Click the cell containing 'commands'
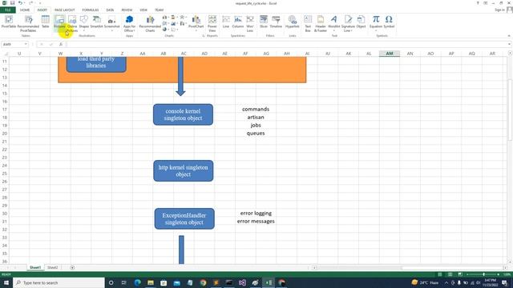The width and height of the screenshot is (513, 288). pyautogui.click(x=256, y=109)
